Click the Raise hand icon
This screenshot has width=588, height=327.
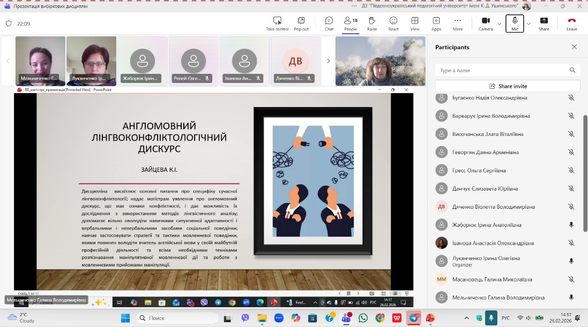pyautogui.click(x=371, y=23)
